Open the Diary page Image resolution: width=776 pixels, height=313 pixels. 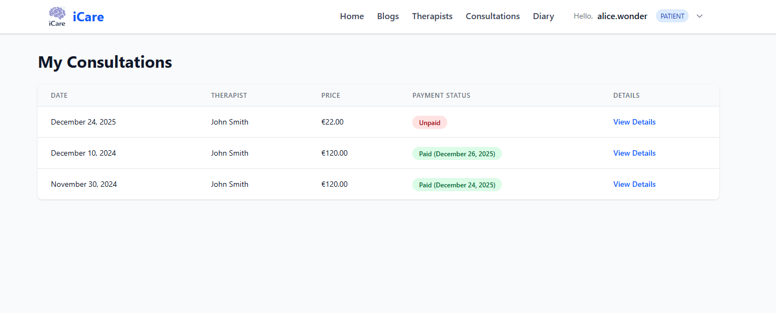click(x=543, y=16)
